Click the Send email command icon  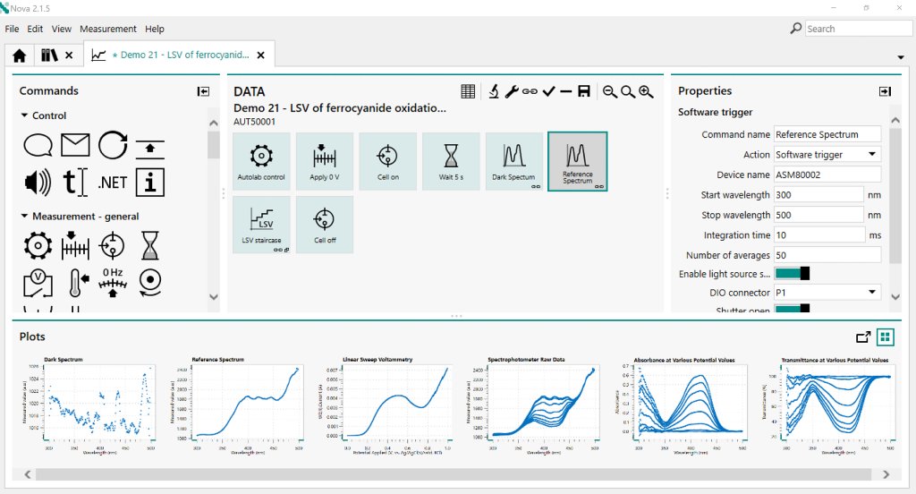tap(75, 145)
